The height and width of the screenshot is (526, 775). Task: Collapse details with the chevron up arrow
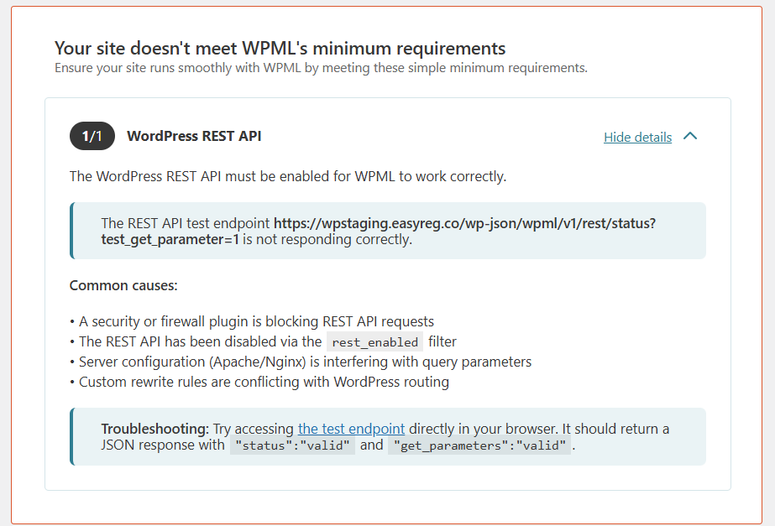[x=690, y=136]
